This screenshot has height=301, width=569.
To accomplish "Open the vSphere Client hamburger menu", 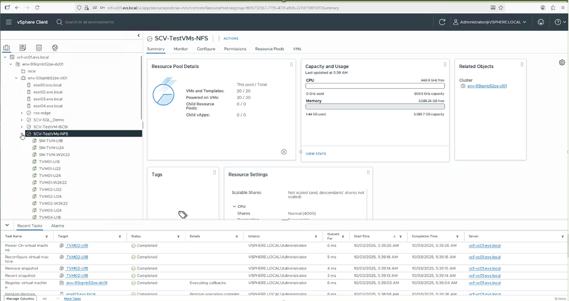I will pyautogui.click(x=9, y=22).
